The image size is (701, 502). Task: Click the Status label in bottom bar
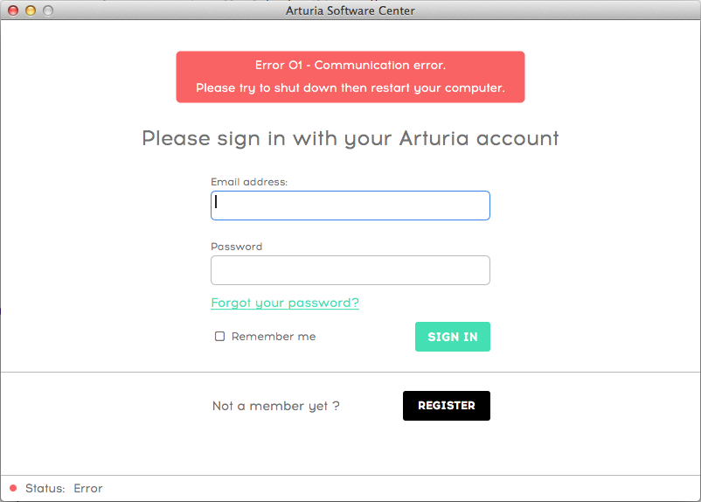pyautogui.click(x=45, y=488)
